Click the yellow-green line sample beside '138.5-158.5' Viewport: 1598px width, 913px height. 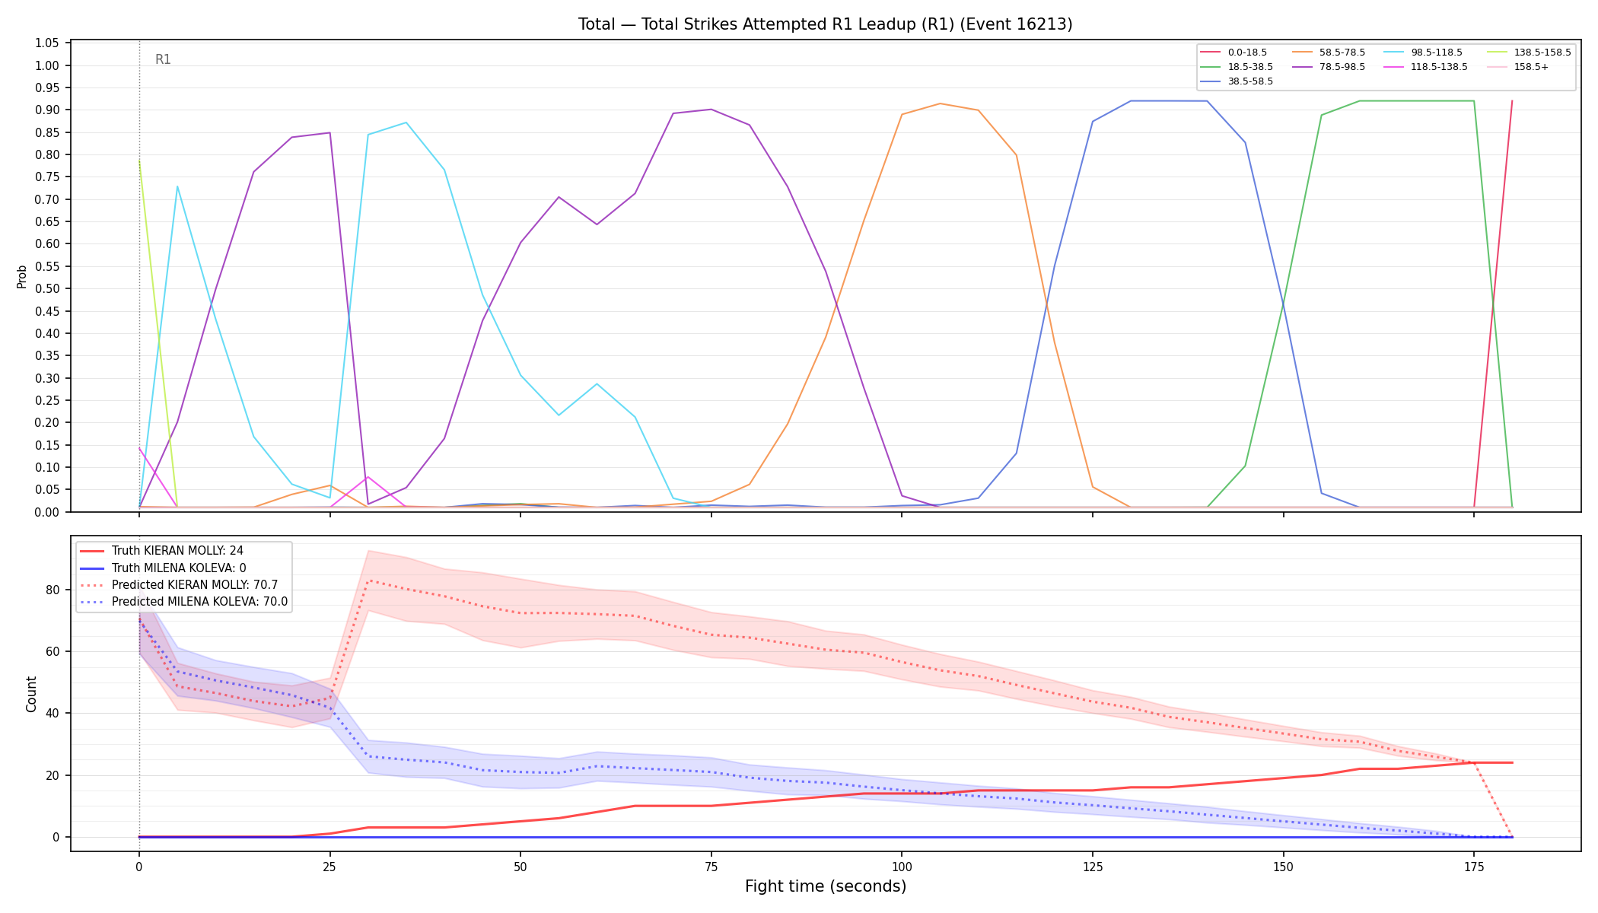[x=1497, y=52]
